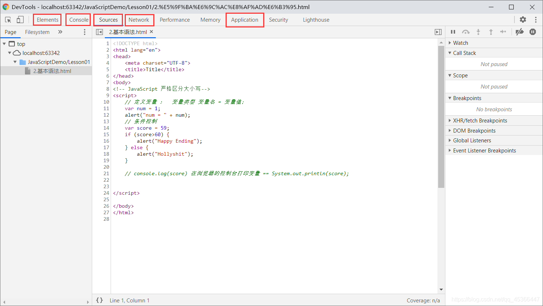Image resolution: width=543 pixels, height=306 pixels.
Task: Expand DOM Breakpoints section
Action: pos(450,130)
